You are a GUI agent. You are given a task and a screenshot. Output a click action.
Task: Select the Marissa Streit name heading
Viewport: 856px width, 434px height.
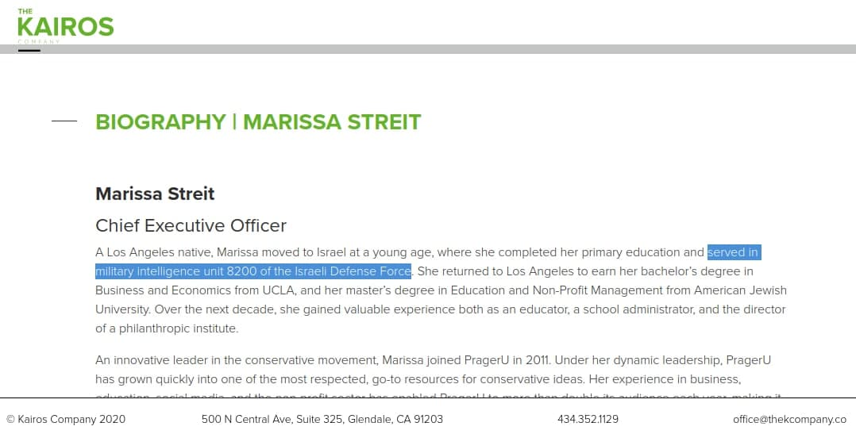[155, 194]
